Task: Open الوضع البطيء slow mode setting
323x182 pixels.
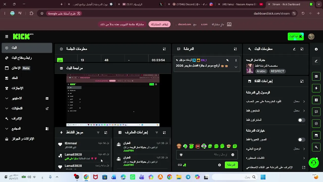Action: pos(276,149)
